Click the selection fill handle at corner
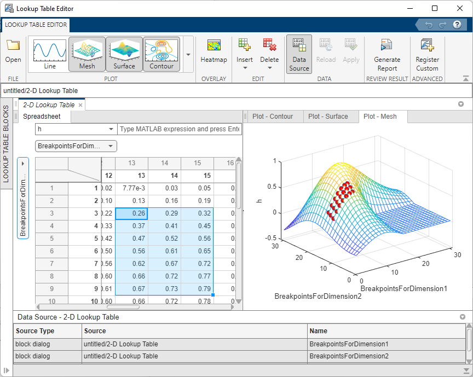This screenshot has height=377, width=473. pos(213,295)
